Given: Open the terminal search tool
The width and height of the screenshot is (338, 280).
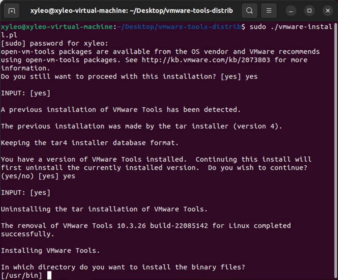Looking at the screenshot, I should coord(249,11).
